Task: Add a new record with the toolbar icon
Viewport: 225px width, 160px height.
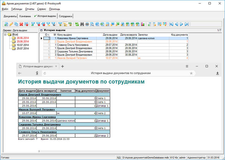Action: tap(6, 24)
